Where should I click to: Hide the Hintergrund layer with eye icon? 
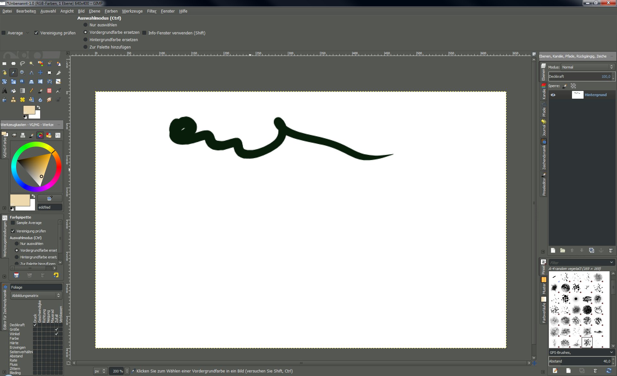click(x=553, y=95)
